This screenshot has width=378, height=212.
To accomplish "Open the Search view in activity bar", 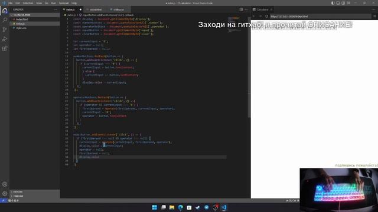I will [x=5, y=20].
